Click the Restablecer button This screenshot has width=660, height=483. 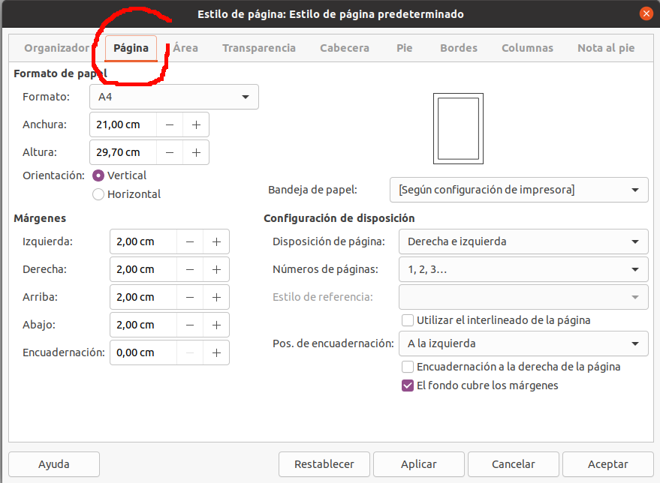[x=324, y=464]
